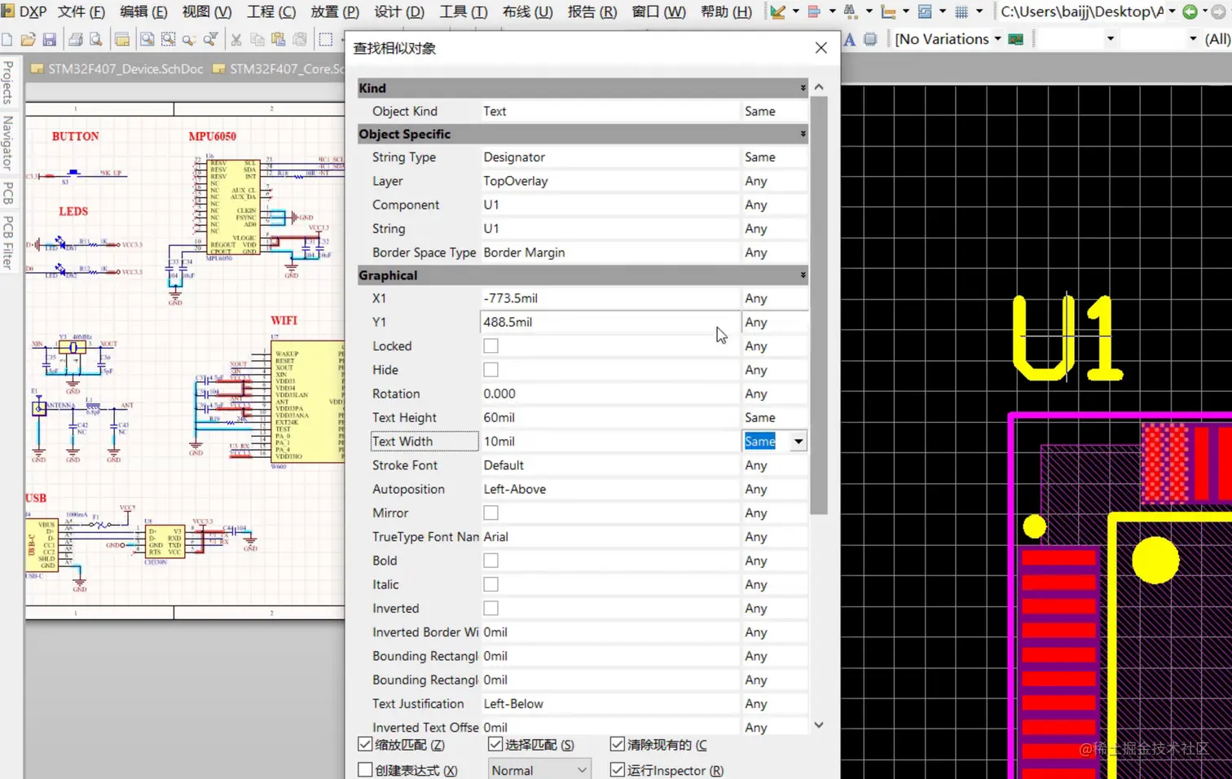Viewport: 1232px width, 779px height.
Task: Click the paste clipboard icon
Action: (x=278, y=39)
